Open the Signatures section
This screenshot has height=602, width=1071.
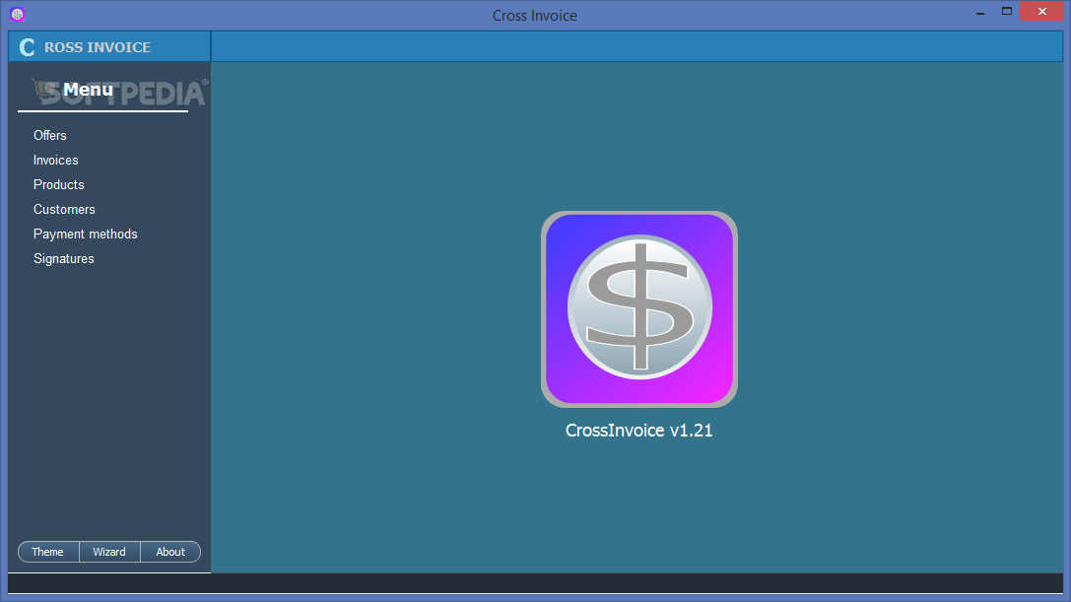[x=63, y=258]
